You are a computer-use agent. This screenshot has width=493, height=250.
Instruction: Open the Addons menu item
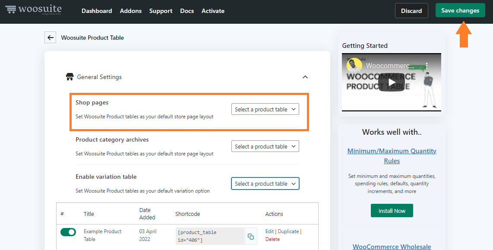coord(131,11)
